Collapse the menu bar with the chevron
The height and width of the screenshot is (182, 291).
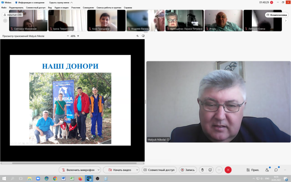coord(72,3)
